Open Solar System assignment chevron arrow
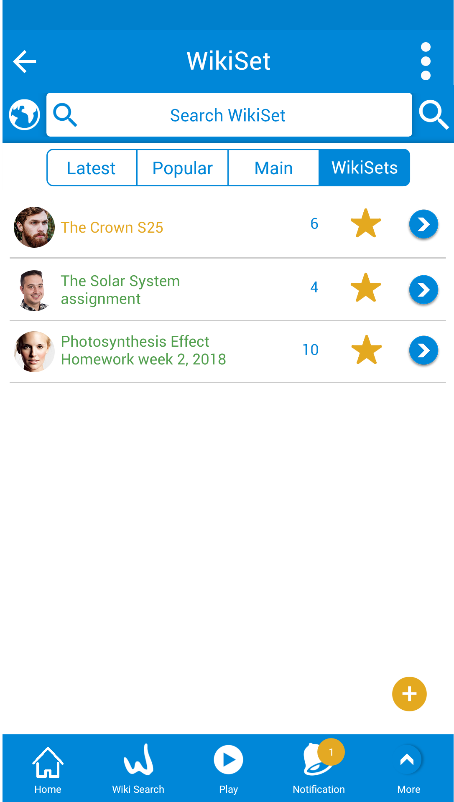Image resolution: width=454 pixels, height=802 pixels. point(423,289)
